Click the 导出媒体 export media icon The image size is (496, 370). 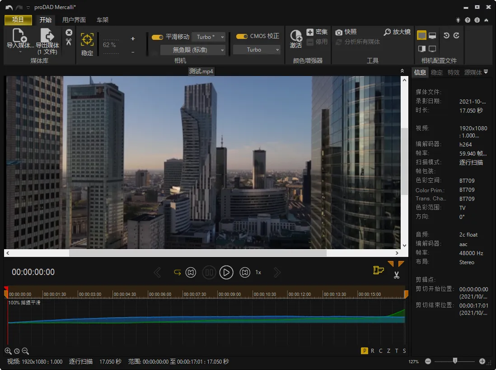pos(47,35)
